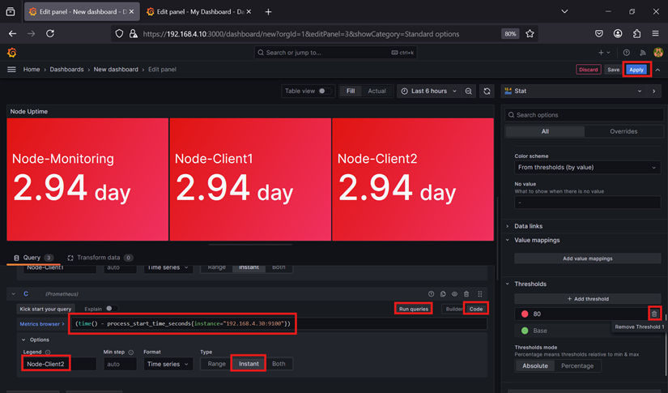Open the Firefox account icon
The width and height of the screenshot is (668, 393).
pyautogui.click(x=618, y=34)
